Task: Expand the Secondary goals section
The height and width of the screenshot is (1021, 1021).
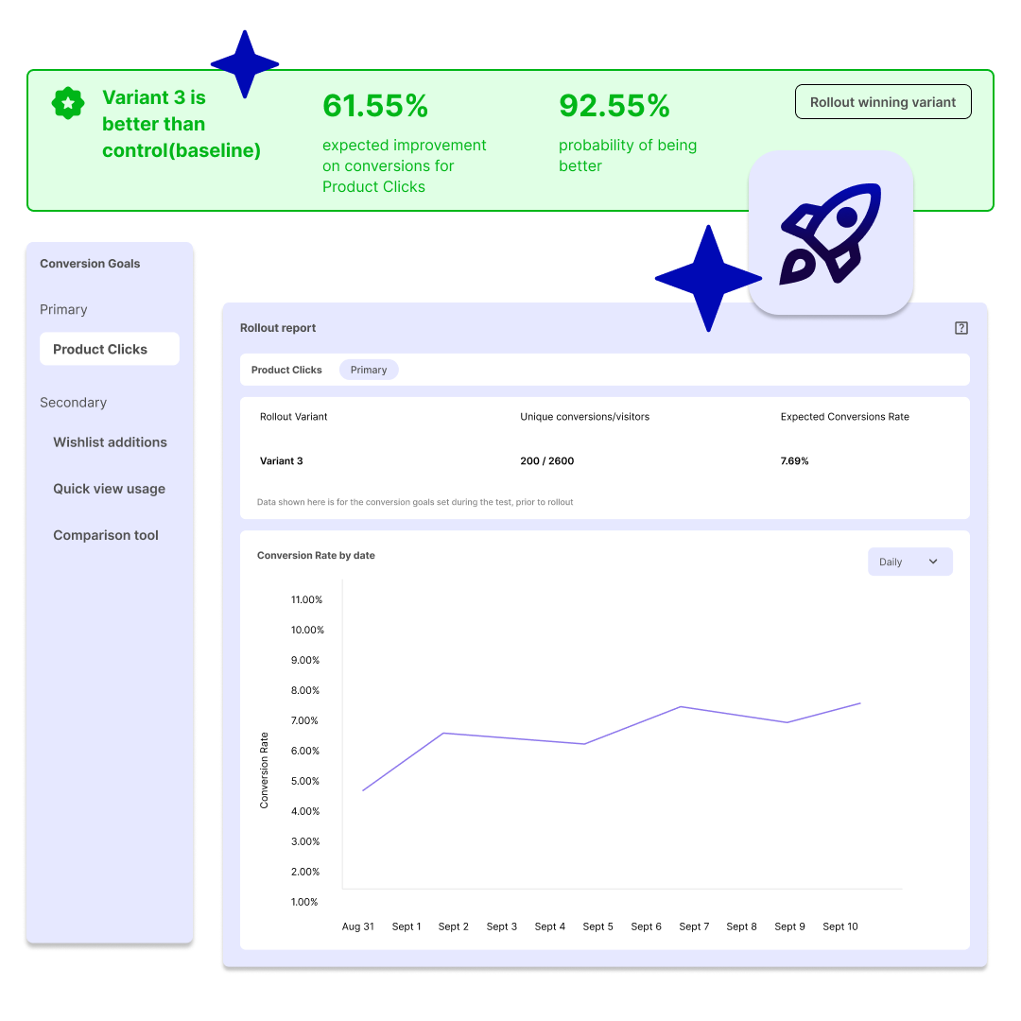Action: [x=73, y=402]
